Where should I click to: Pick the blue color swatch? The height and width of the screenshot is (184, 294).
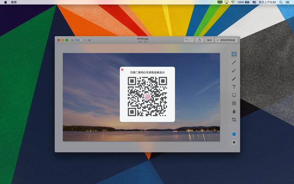coord(234,134)
